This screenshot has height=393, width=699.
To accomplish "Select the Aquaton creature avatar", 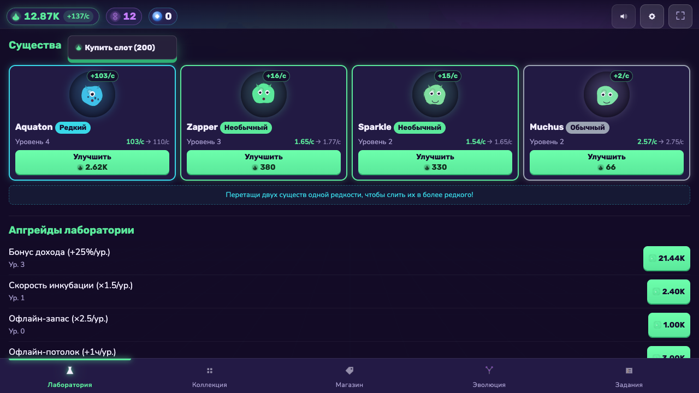I will (x=92, y=94).
